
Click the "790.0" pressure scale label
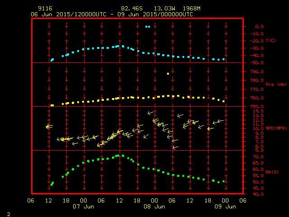(x=257, y=71)
